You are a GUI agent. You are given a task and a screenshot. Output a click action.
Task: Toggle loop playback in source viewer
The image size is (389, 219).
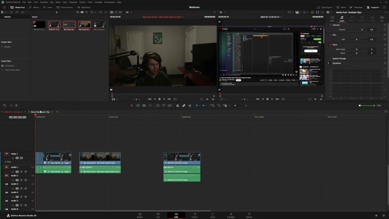pyautogui.click(x=175, y=99)
